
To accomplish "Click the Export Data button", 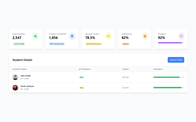I will pyautogui.click(x=176, y=60).
